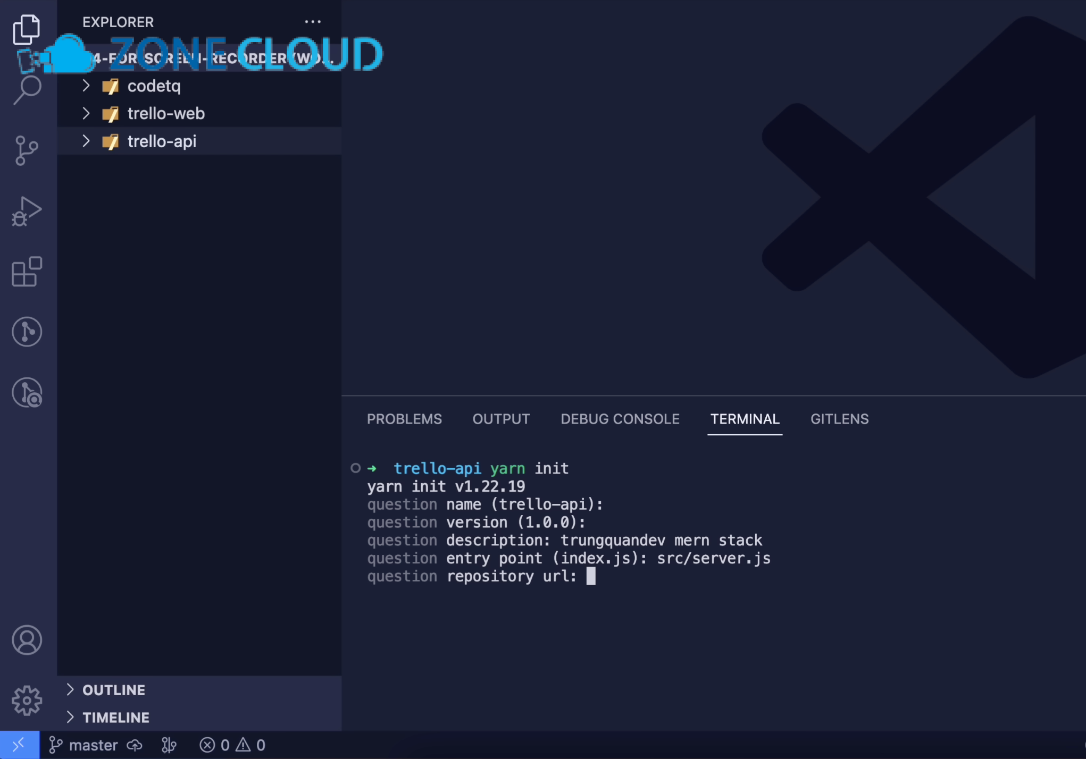The image size is (1086, 759).
Task: Open the GitLens Inspect icon
Action: (x=27, y=393)
